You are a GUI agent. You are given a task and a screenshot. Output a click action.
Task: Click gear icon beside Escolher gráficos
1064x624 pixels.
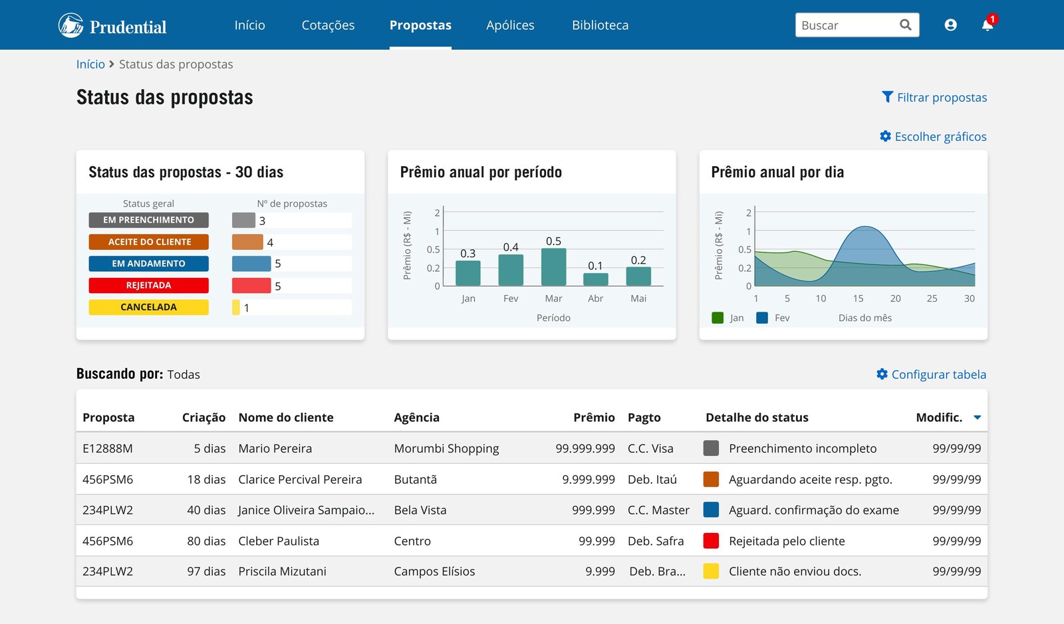(x=885, y=136)
